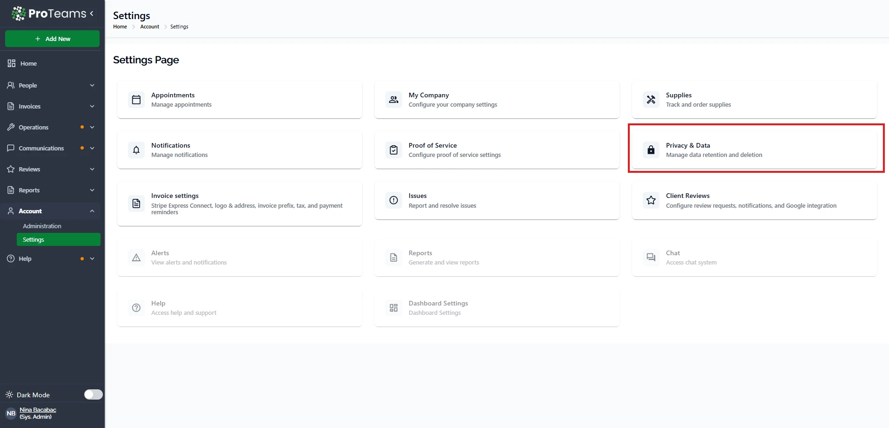
Task: Click the Appointments calendar icon
Action: coord(136,100)
